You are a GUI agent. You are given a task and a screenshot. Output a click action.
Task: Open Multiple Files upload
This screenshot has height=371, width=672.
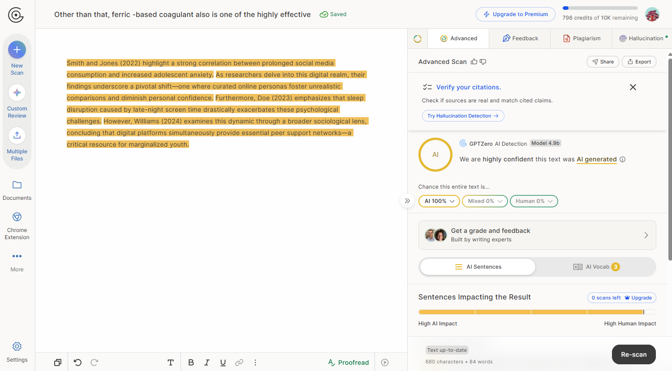click(x=17, y=144)
